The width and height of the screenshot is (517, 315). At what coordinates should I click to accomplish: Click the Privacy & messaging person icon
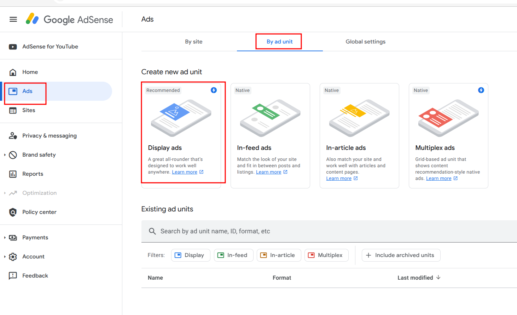(13, 136)
